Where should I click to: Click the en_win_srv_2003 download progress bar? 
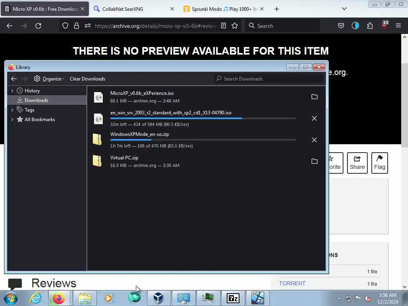[x=203, y=118]
